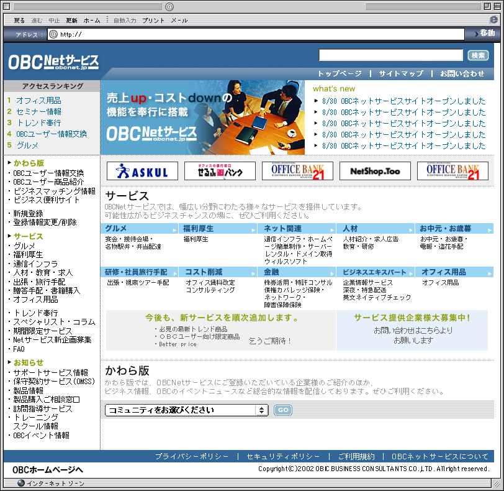Expand the コスト削減 category header
Image resolution: width=504 pixels, height=491 pixels.
coord(218,272)
